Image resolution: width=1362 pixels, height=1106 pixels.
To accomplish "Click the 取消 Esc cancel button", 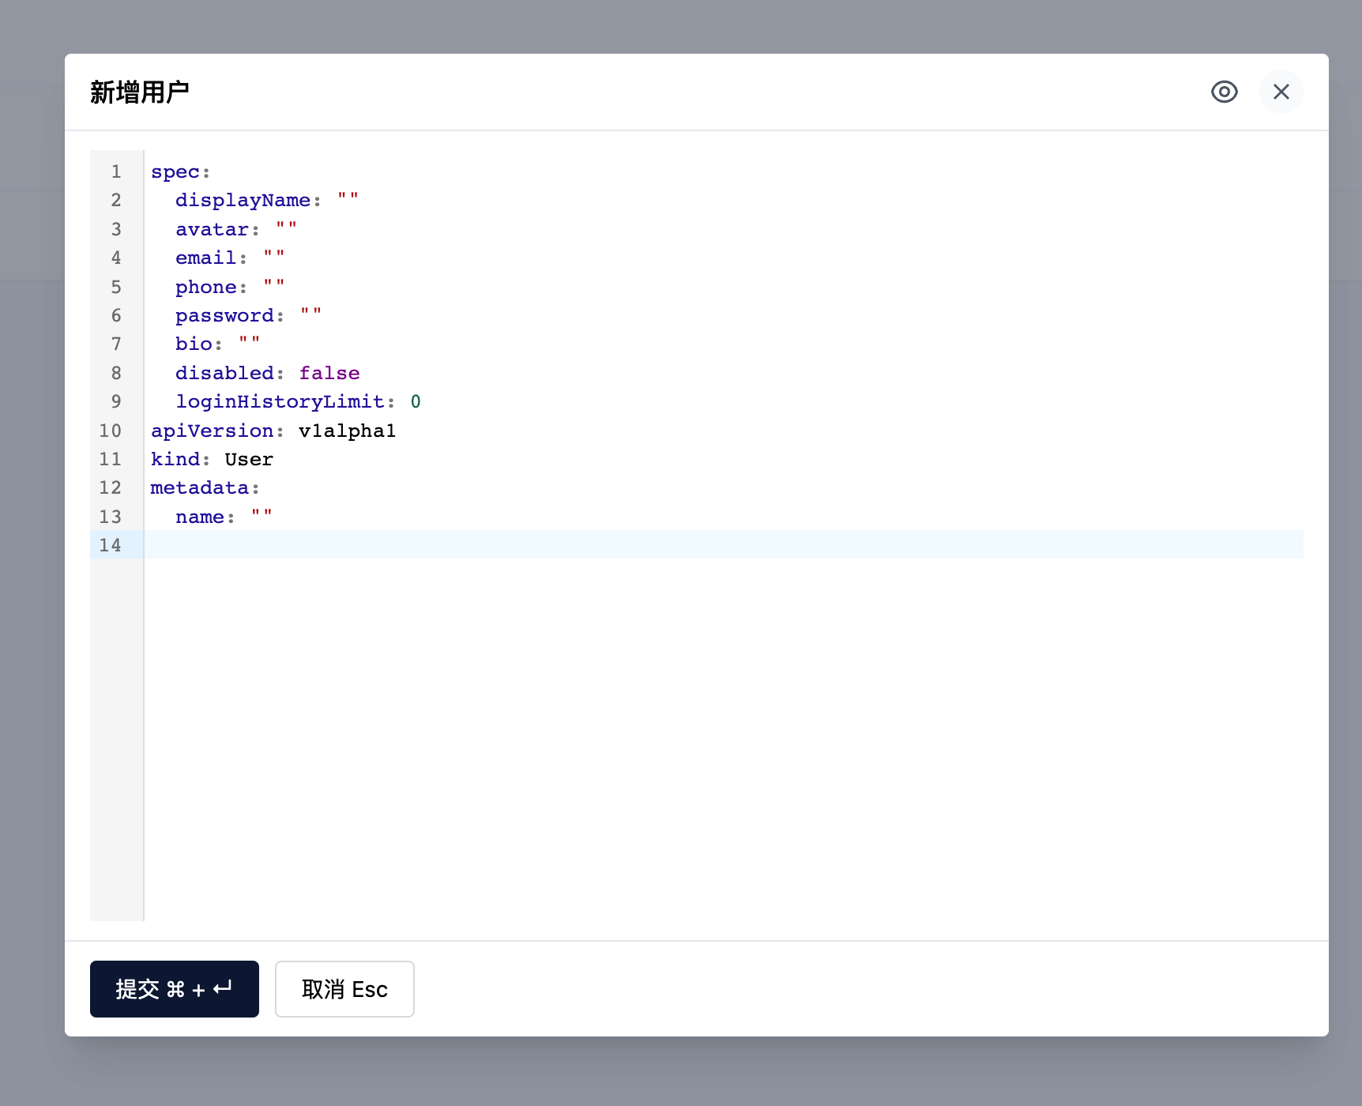I will click(344, 989).
